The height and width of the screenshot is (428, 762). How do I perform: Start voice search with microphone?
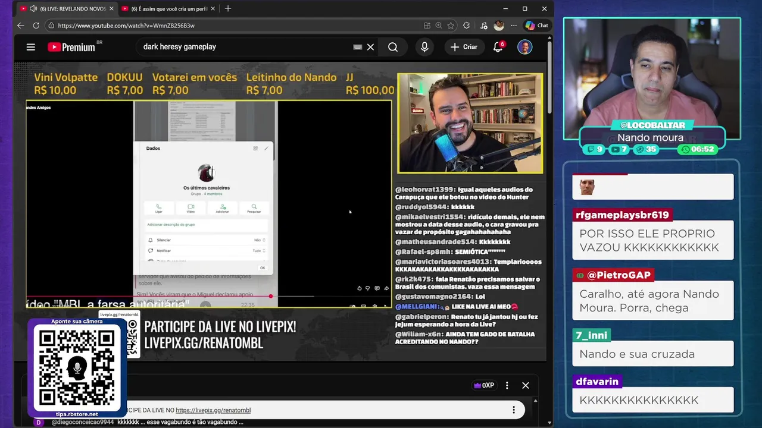tap(424, 47)
